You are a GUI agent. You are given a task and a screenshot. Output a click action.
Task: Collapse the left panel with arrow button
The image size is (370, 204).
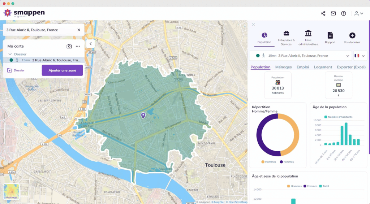(x=91, y=44)
